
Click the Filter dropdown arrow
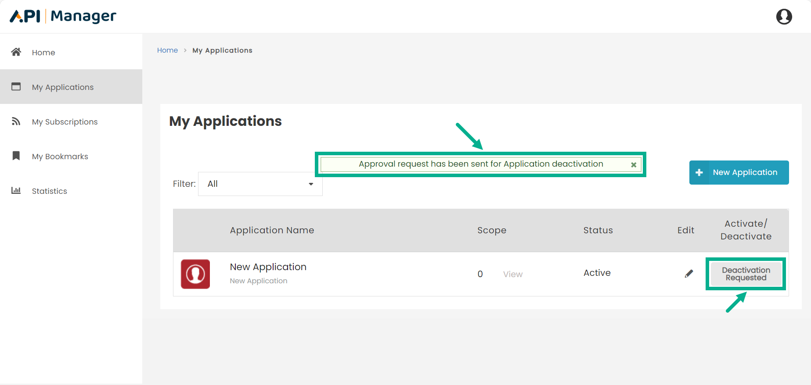pyautogui.click(x=311, y=184)
